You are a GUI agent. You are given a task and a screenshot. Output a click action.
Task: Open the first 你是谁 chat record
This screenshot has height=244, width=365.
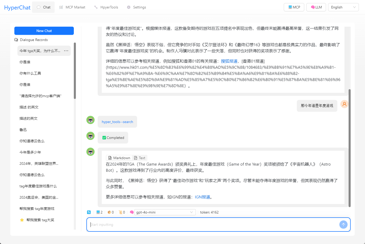click(x=44, y=62)
